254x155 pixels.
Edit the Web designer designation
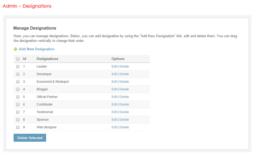(x=114, y=127)
